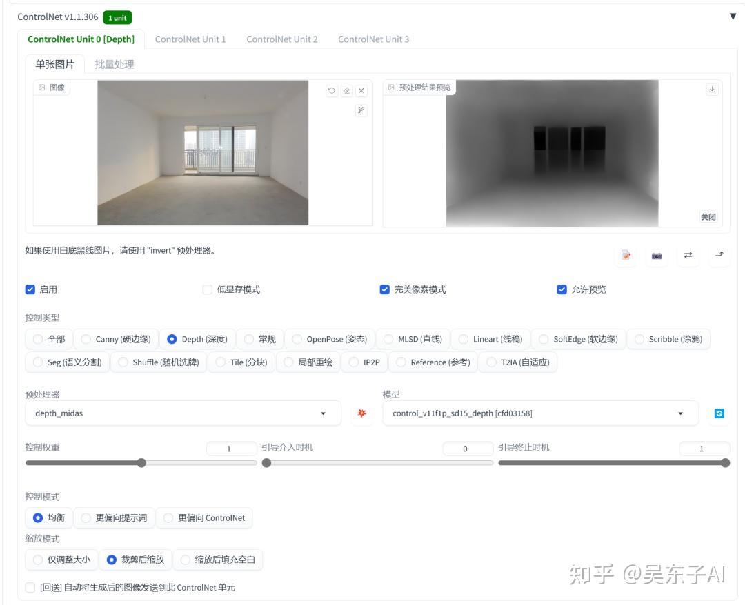Open the depth_midas preprocessor dropdown
The width and height of the screenshot is (745, 605).
(183, 413)
